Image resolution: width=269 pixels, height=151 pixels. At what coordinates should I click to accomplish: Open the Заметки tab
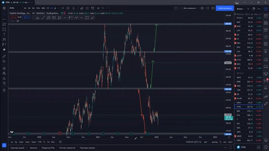(x=34, y=148)
